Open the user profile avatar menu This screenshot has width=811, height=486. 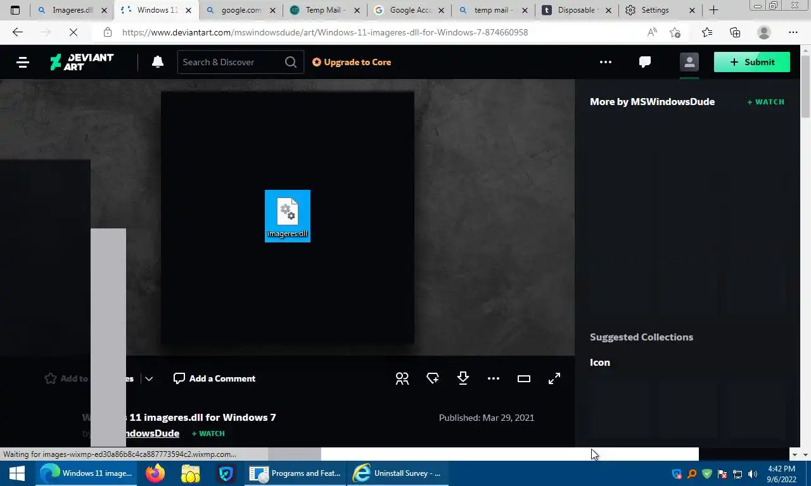689,62
